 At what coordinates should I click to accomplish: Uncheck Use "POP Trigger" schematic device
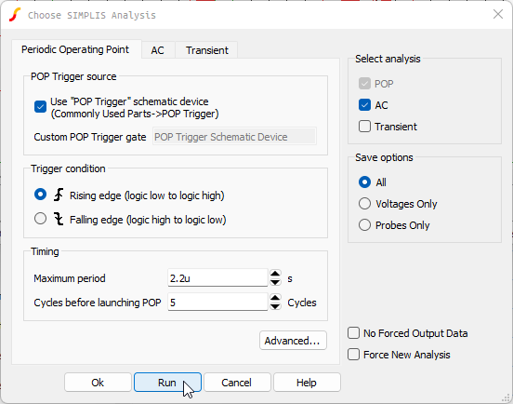pyautogui.click(x=40, y=106)
